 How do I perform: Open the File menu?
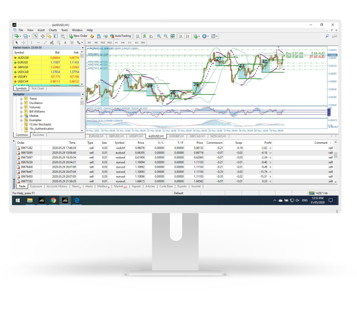click(x=21, y=30)
